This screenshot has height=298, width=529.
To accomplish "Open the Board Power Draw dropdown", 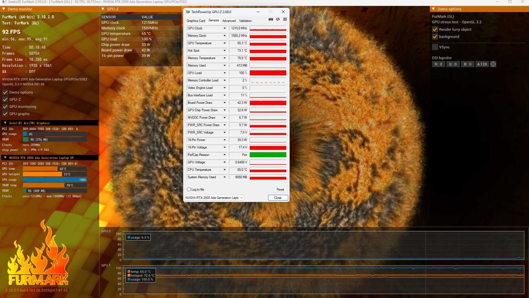I will 224,103.
